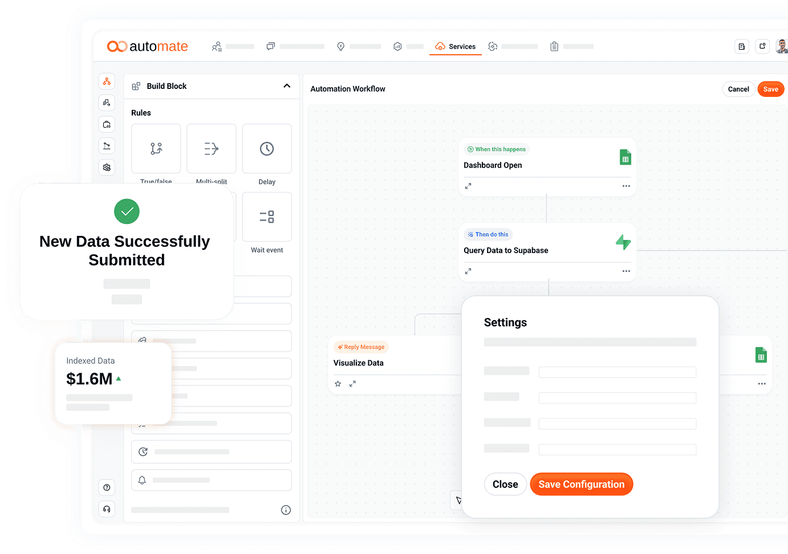Collapse the Build Block panel chevron
Screen dimensions: 788x554
click(x=287, y=86)
